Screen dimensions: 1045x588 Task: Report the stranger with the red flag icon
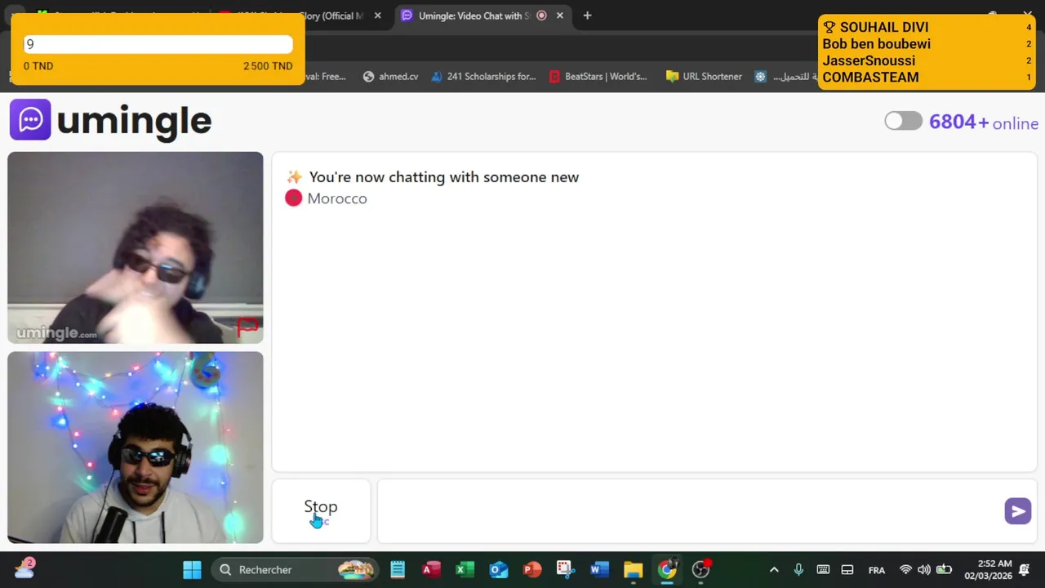(x=247, y=327)
